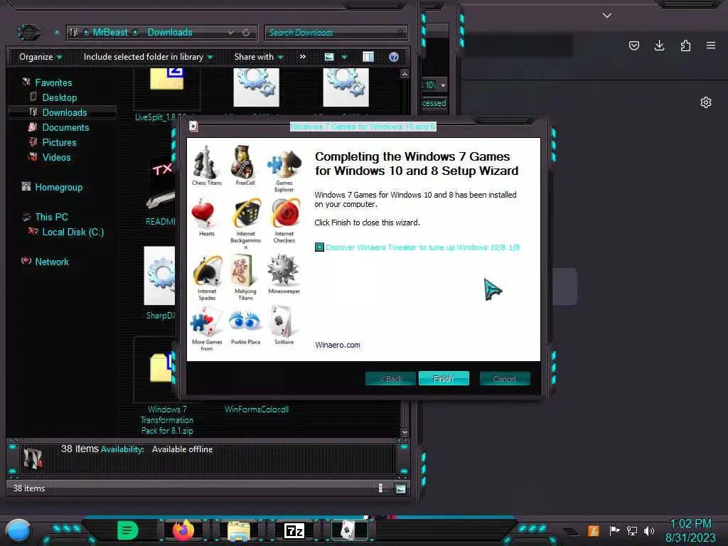Viewport: 728px width, 546px height.
Task: Click the Start orb on taskbar
Action: click(x=18, y=531)
